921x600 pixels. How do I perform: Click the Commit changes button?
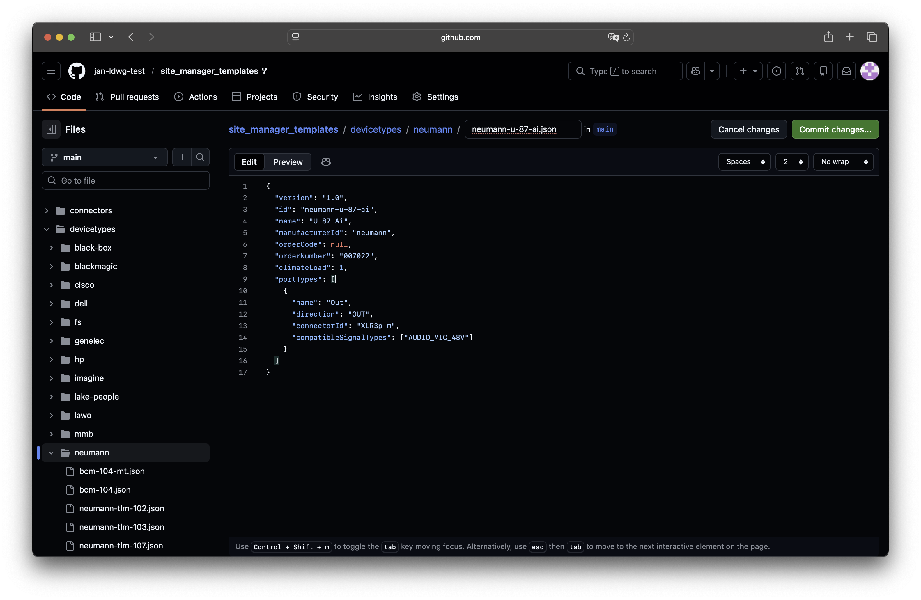(835, 129)
